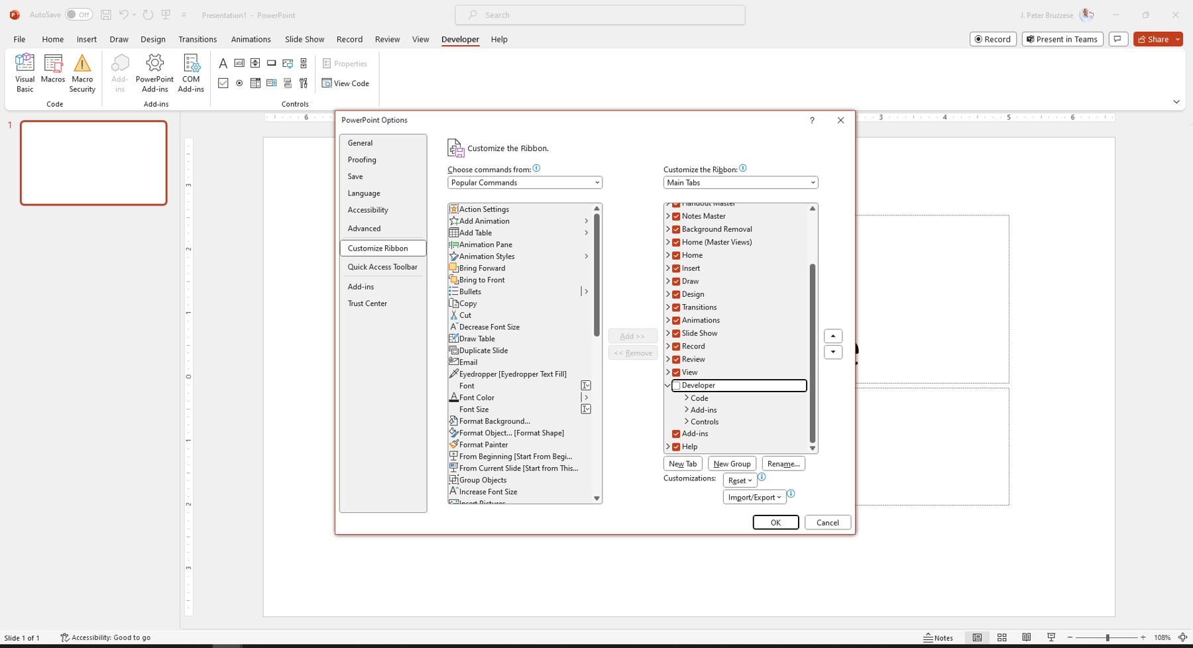Move selected tab up arrow
Image resolution: width=1193 pixels, height=648 pixels.
click(833, 336)
